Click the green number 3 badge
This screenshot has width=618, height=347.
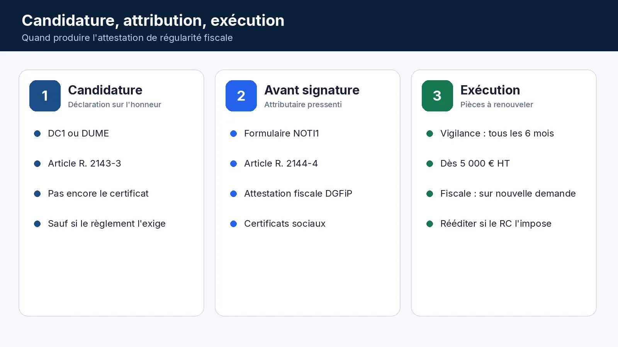click(x=437, y=96)
